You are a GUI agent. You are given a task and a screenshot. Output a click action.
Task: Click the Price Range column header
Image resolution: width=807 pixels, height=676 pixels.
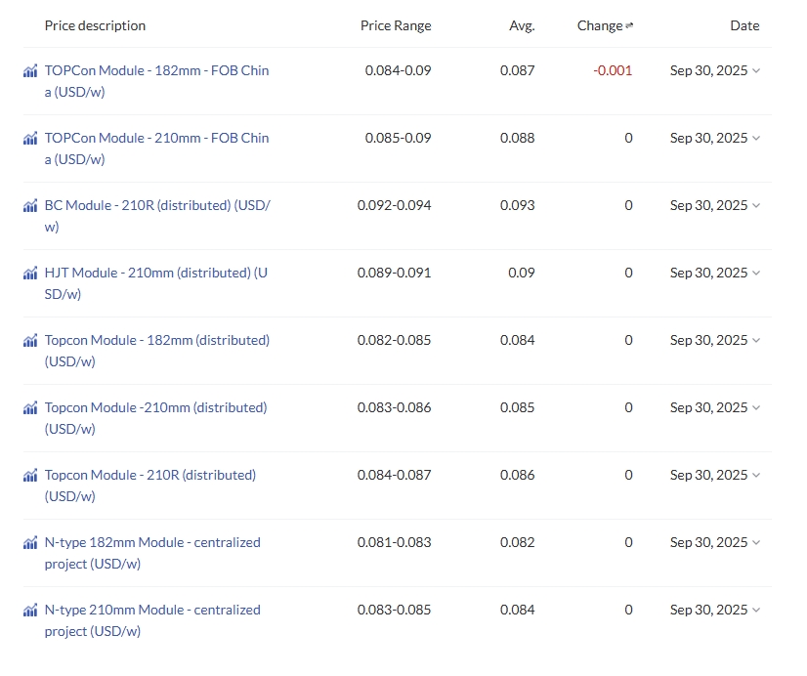pyautogui.click(x=396, y=25)
